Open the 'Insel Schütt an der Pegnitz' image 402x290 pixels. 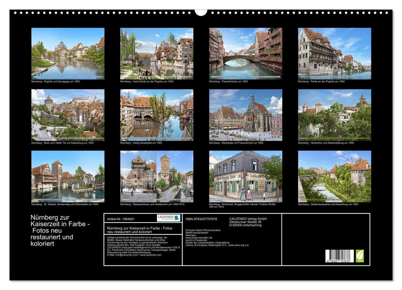156,54
